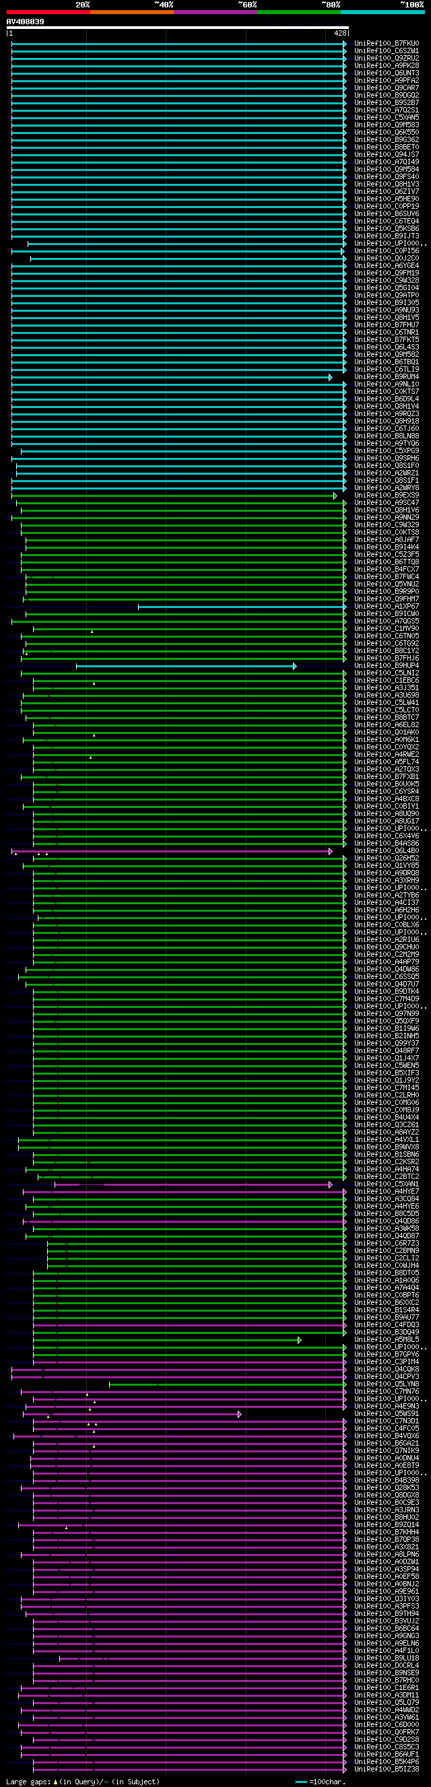Click hit label UniRef100_A5M8L5

387,1339
